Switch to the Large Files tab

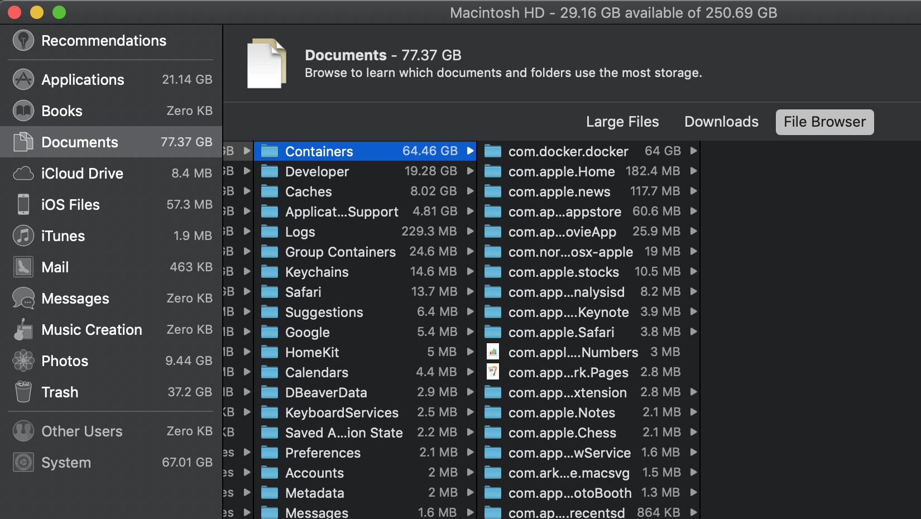622,122
